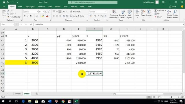Open the Insert ribbon tab
This screenshot has width=185, height=104.
click(x=20, y=7)
